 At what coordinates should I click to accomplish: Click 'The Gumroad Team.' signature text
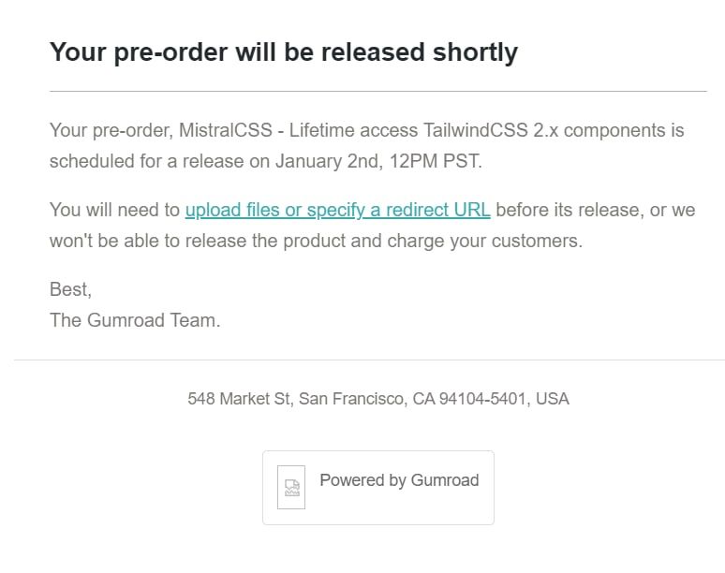point(135,320)
